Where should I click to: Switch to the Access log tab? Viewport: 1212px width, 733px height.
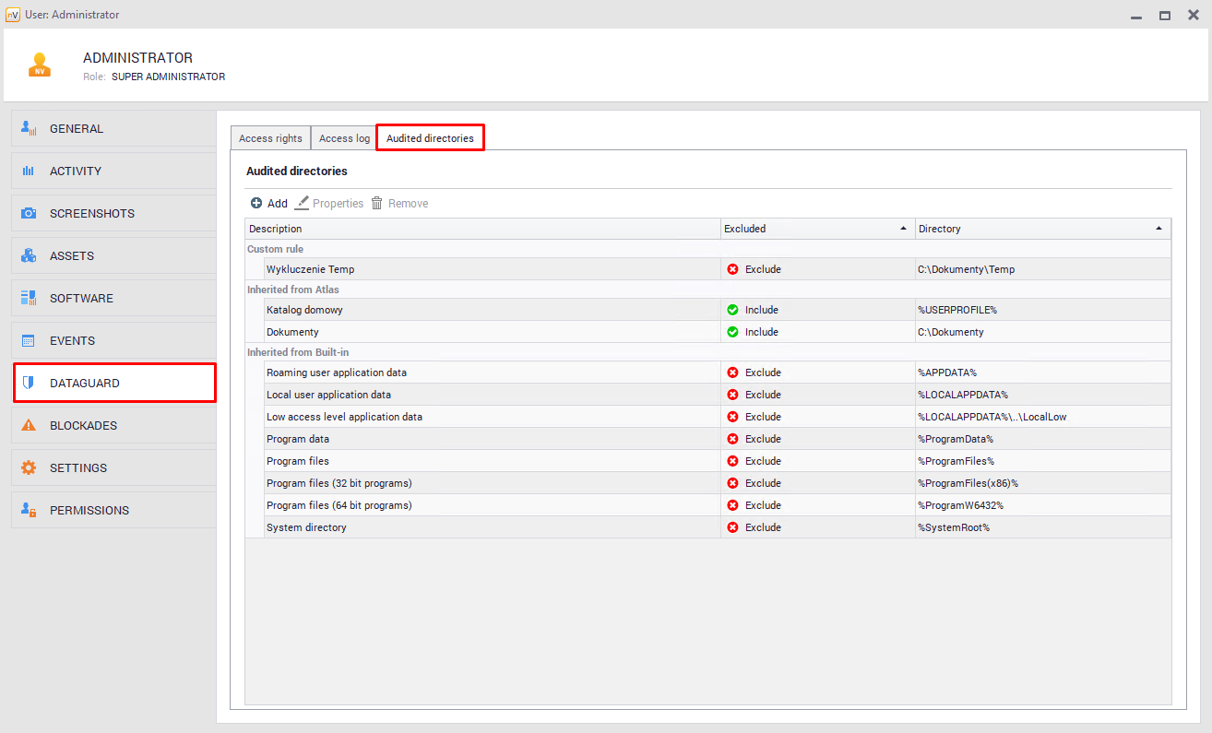pos(344,138)
